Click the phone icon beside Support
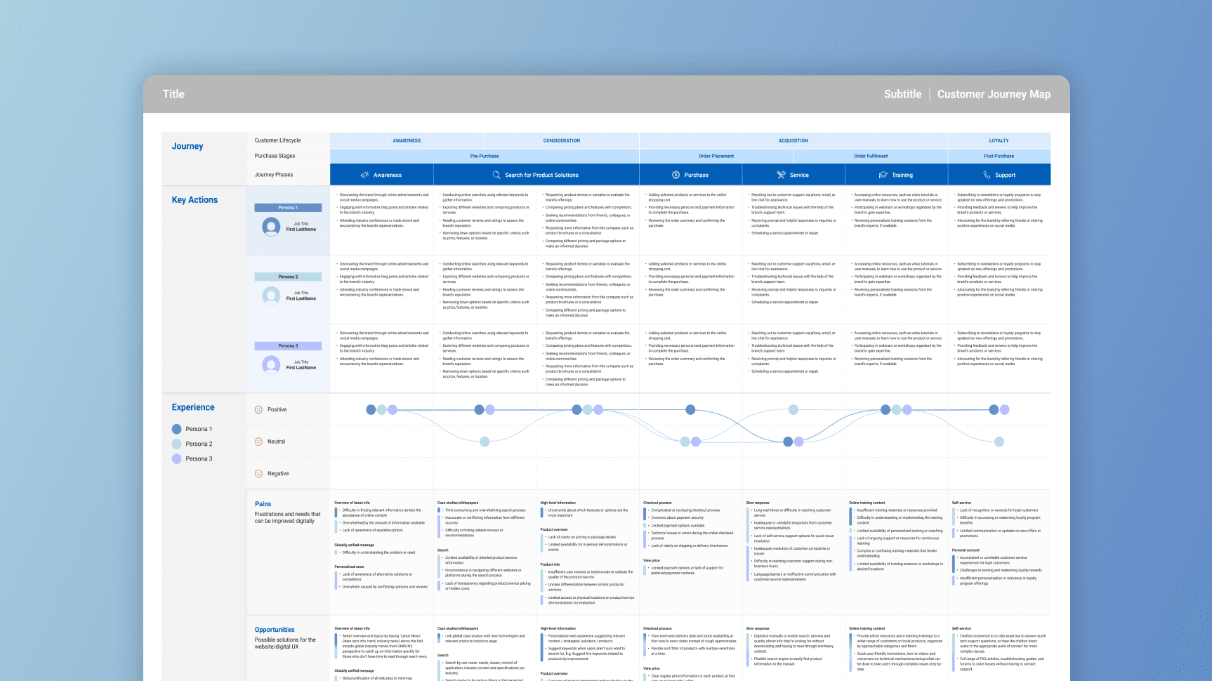 [x=987, y=175]
